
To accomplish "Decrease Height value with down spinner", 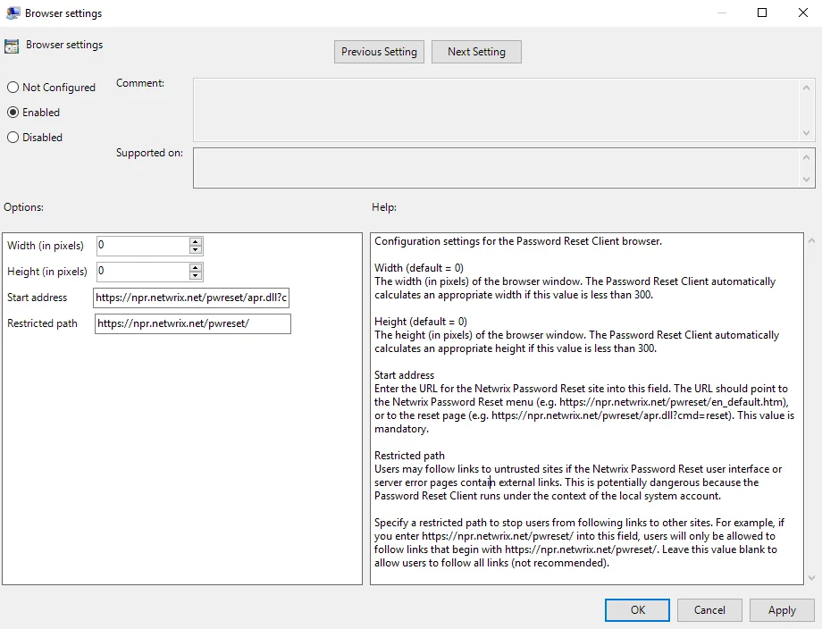I will click(x=196, y=276).
